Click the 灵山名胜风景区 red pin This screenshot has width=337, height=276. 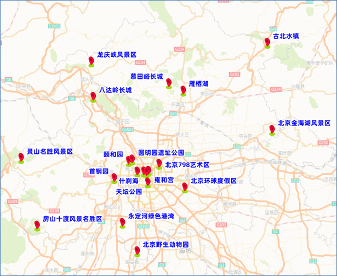(21, 157)
